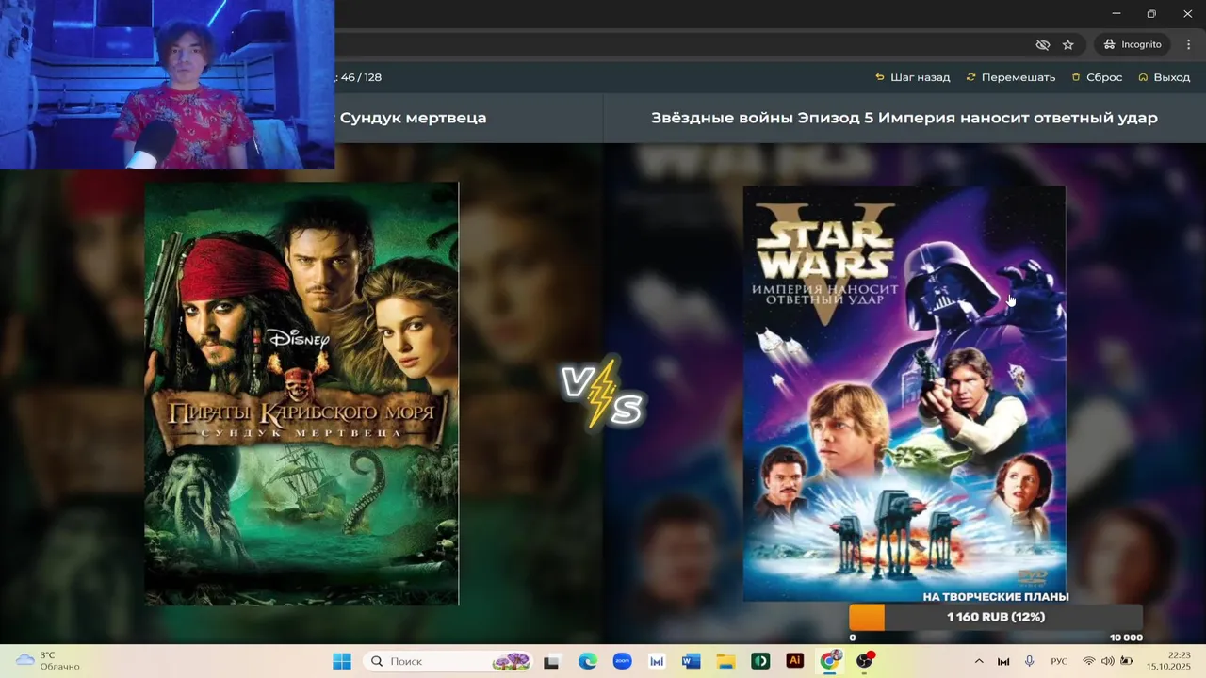Launch Microsoft Edge from the taskbar
Screen dimensions: 1206x678
[x=587, y=661]
